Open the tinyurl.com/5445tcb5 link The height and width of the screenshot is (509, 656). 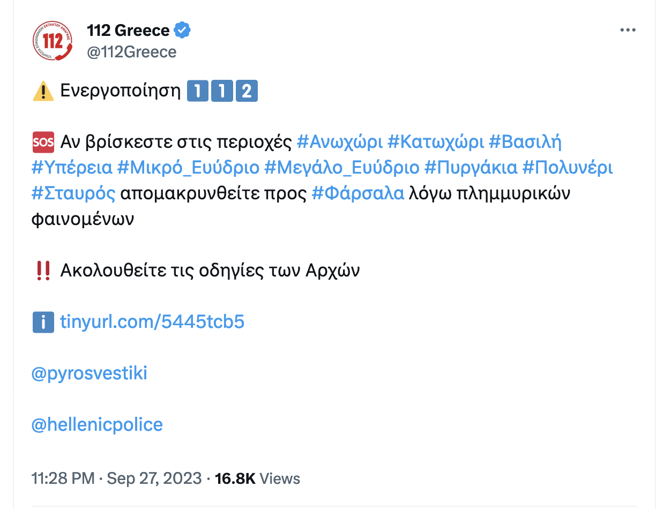[x=152, y=322]
